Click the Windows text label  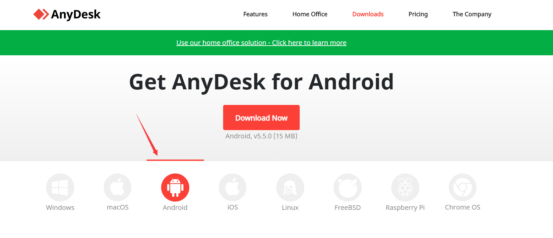pos(60,208)
